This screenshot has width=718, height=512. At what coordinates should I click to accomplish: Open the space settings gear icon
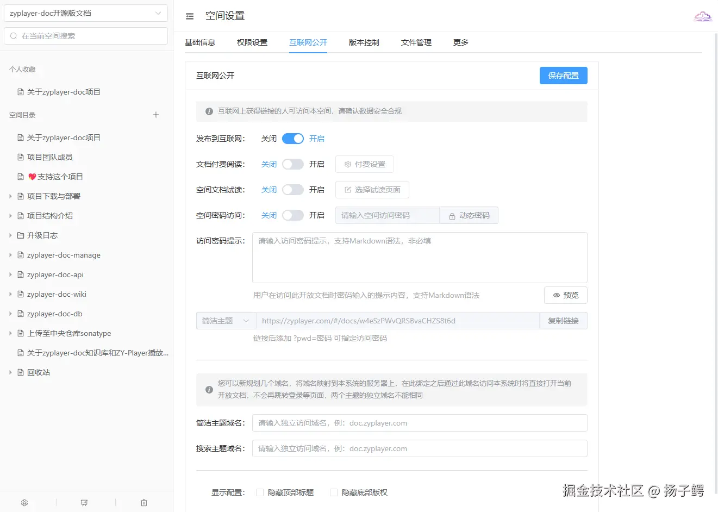tap(24, 502)
